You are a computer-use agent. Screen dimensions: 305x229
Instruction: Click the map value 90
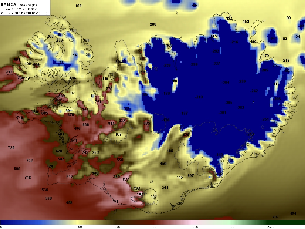click(x=289, y=18)
